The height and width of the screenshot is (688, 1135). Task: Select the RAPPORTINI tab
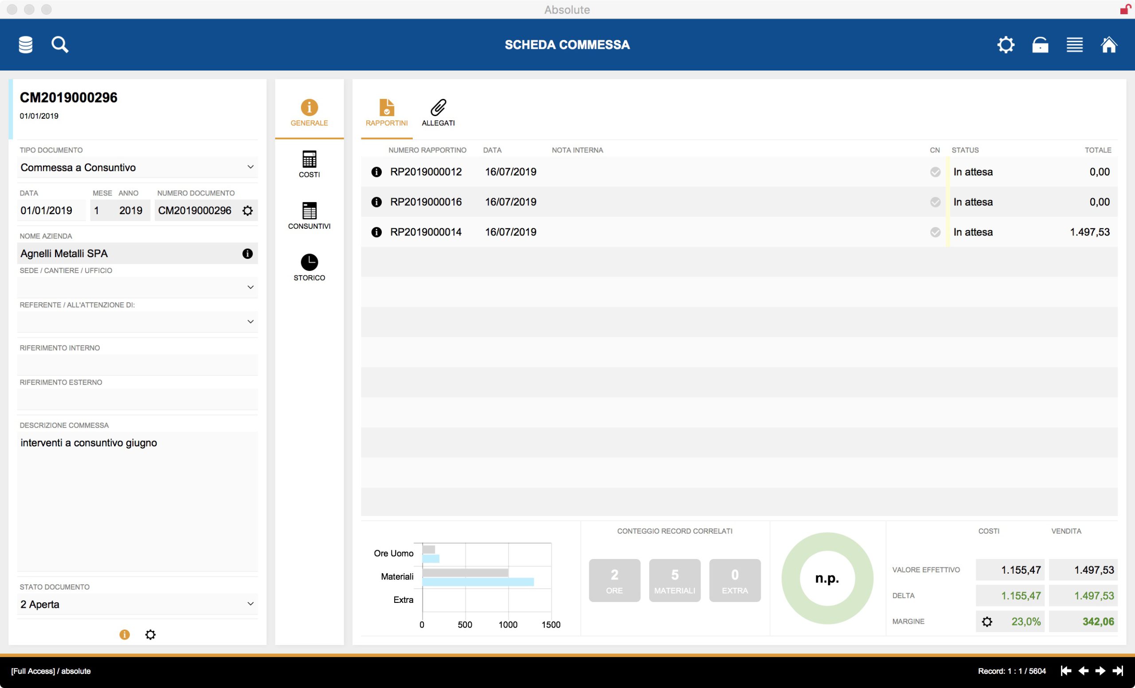[x=387, y=112]
